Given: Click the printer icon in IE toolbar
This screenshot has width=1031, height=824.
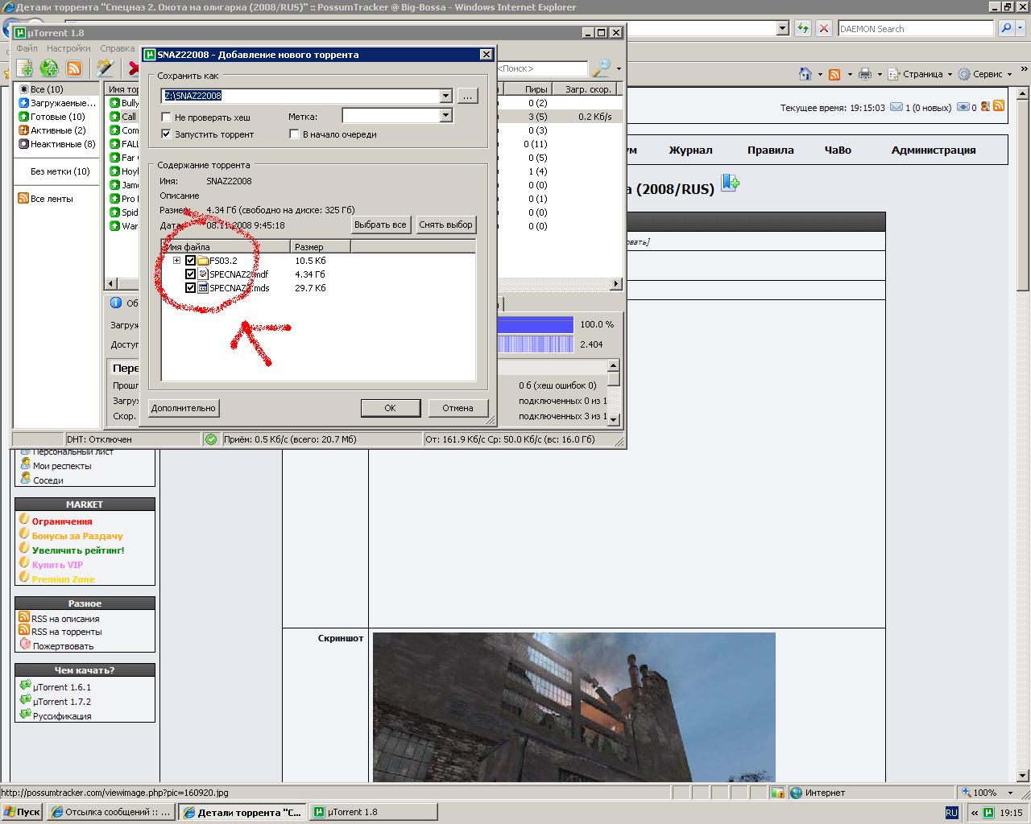Looking at the screenshot, I should (865, 74).
